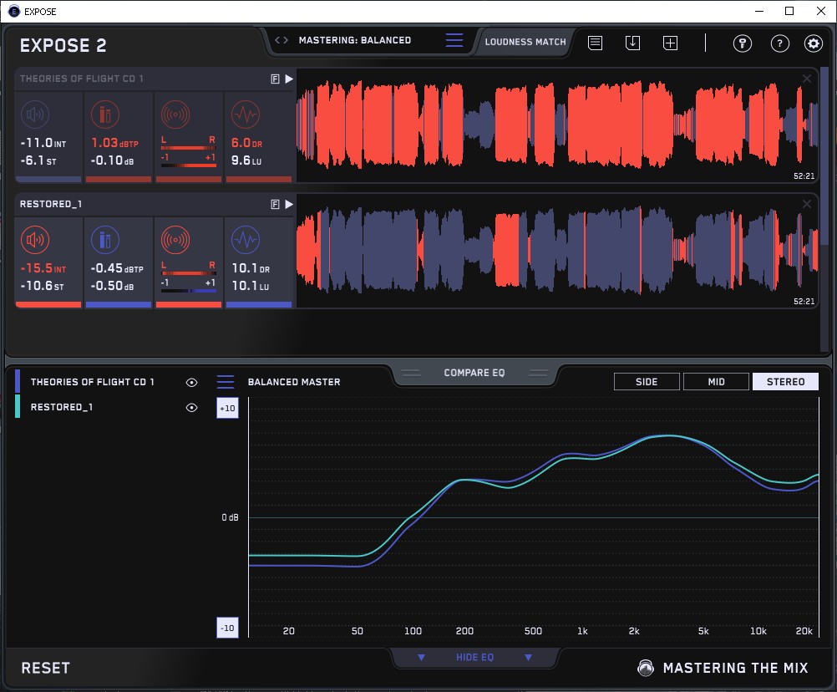
Task: Click the track list vertical scrollbar
Action: coord(824,156)
